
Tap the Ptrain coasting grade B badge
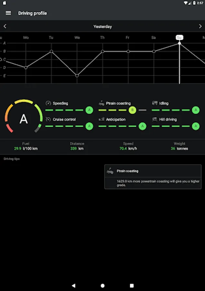[132, 110]
